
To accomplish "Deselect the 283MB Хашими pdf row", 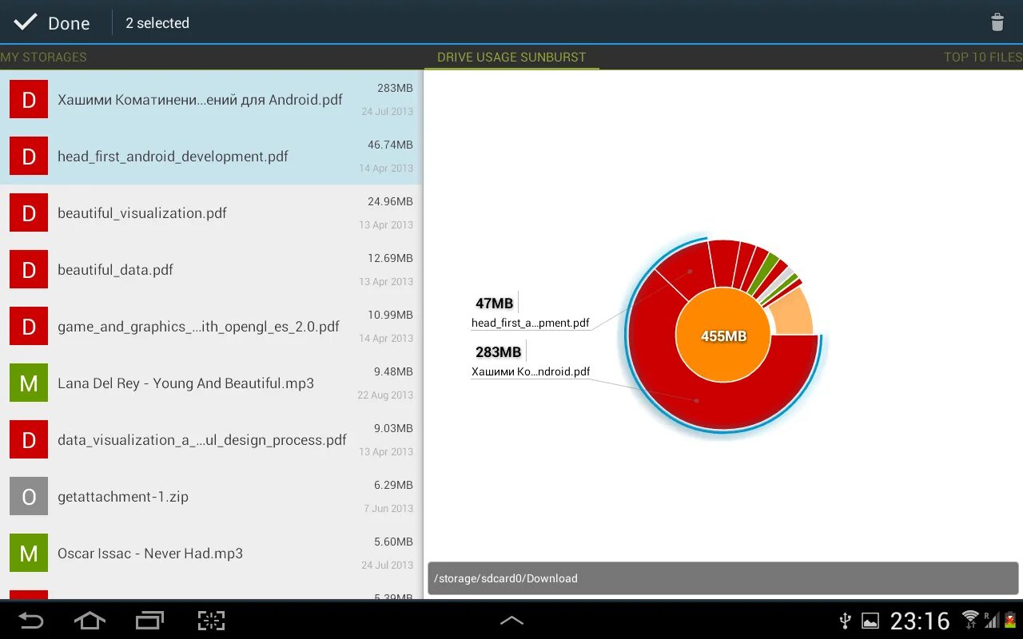I will click(211, 99).
